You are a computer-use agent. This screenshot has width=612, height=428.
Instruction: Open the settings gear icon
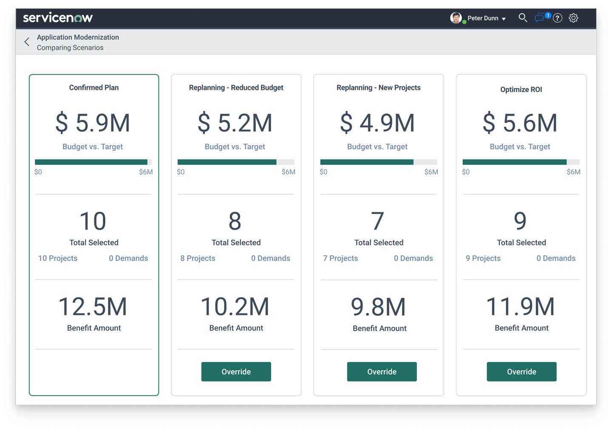573,18
